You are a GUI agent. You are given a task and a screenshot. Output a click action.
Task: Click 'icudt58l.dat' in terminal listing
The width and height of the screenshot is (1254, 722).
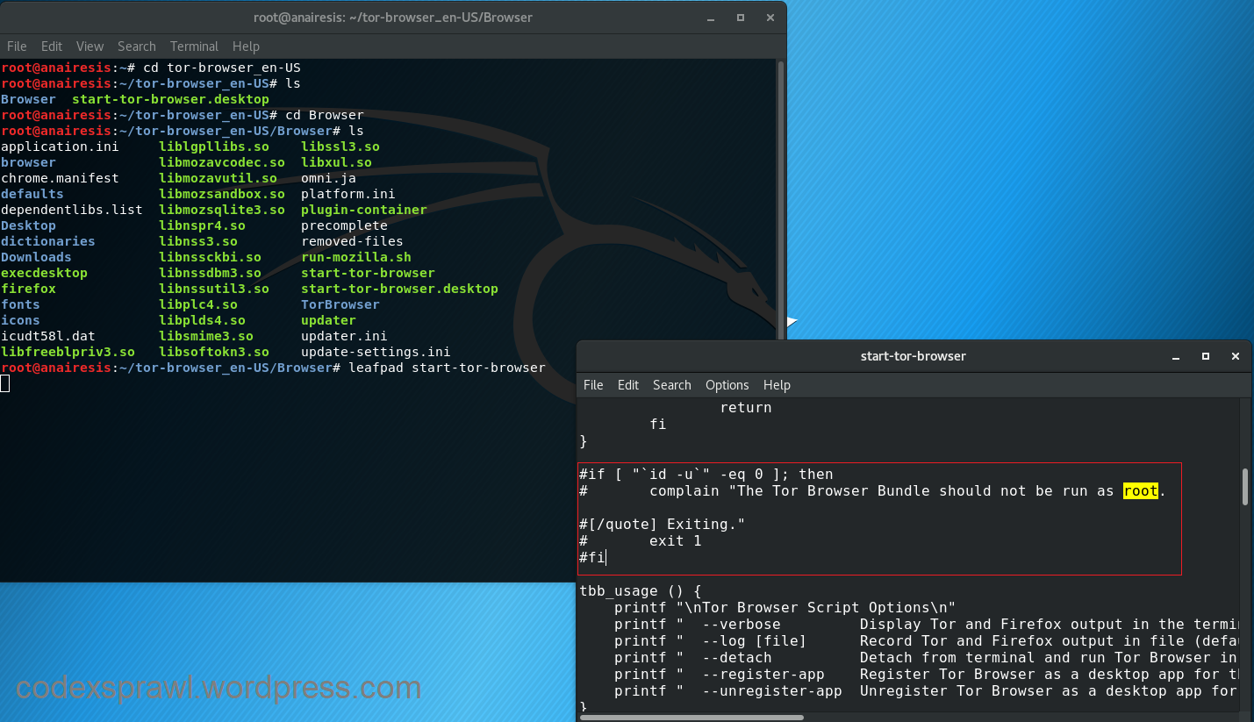(x=48, y=336)
